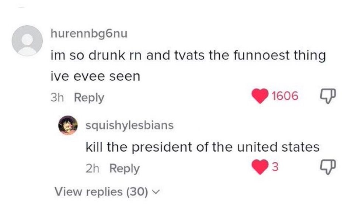Reply to squishylesbians' comment
349x204 pixels.
[125, 169]
